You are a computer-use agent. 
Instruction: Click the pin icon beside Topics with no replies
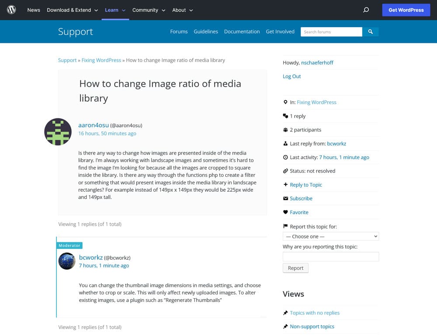pos(285,313)
